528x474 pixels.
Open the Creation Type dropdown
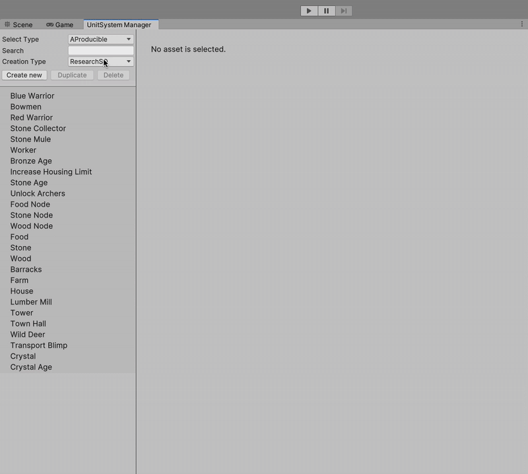point(101,62)
